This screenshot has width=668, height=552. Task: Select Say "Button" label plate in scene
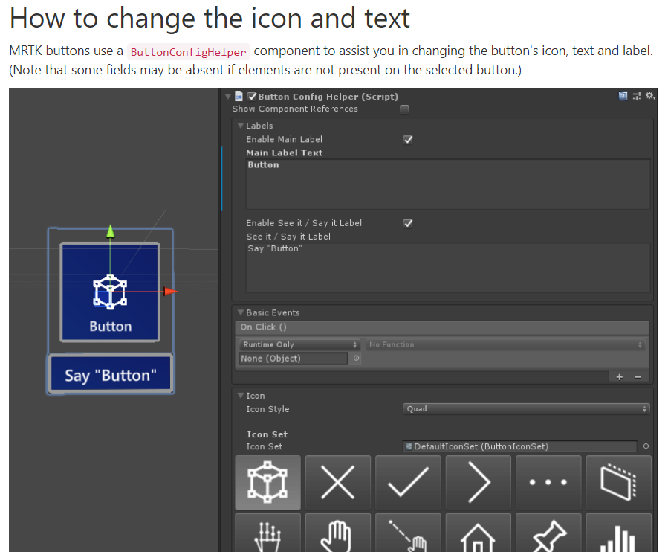110,374
